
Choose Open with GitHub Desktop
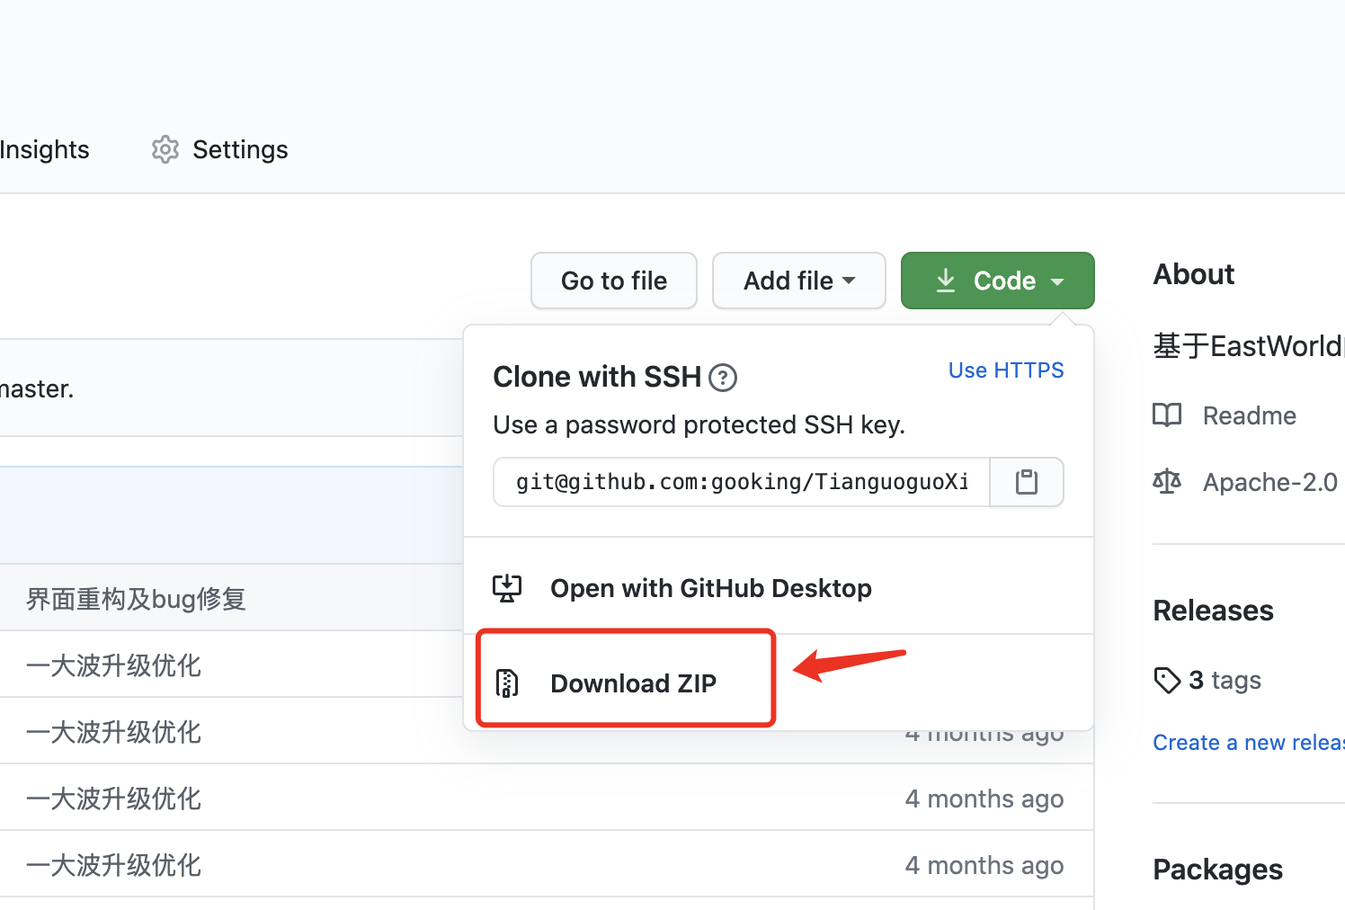[x=710, y=588]
